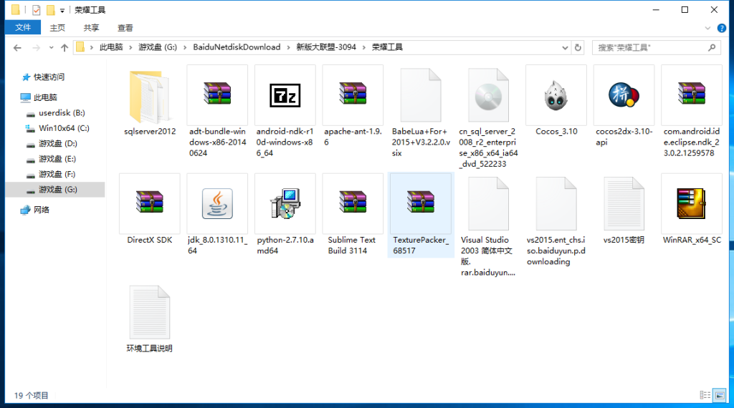Expand chevron after BaiduNetdiskDownload breadcrumb
734x408 pixels.
[x=288, y=47]
